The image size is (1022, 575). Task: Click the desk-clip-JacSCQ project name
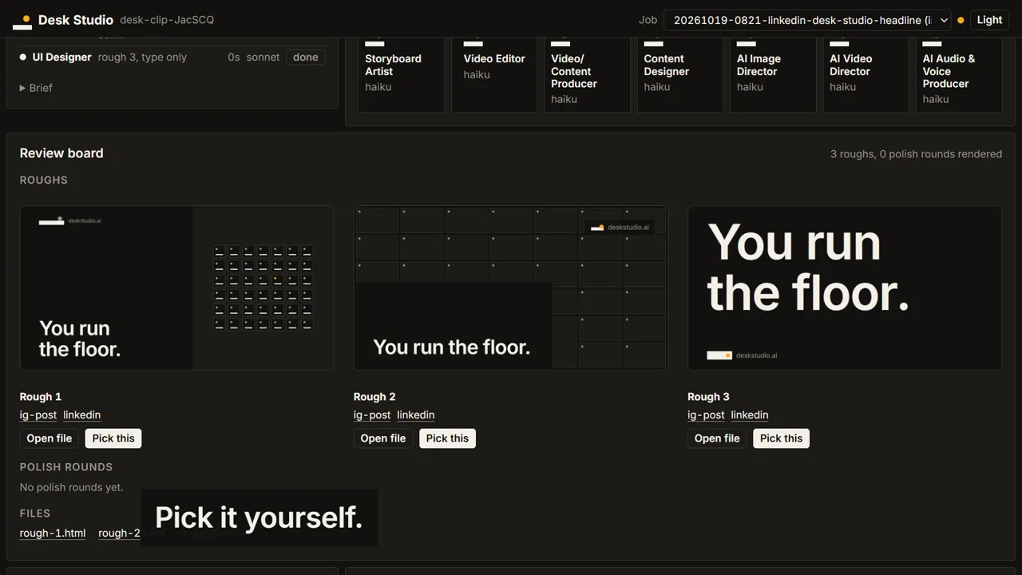[167, 20]
